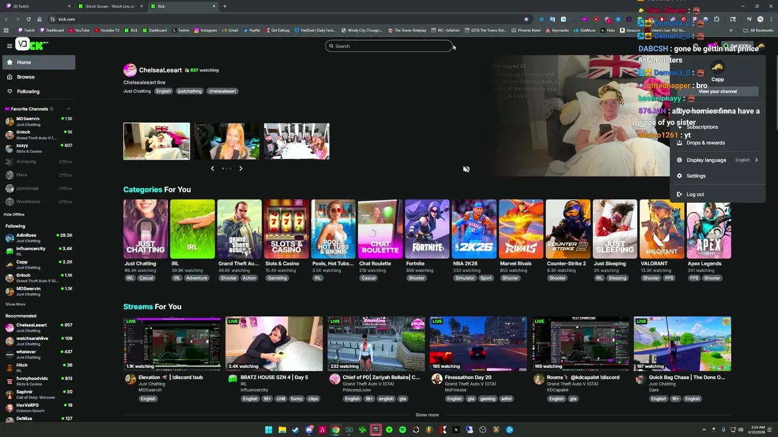The width and height of the screenshot is (778, 437).
Task: Open the Just Chatting category card
Action: click(145, 229)
